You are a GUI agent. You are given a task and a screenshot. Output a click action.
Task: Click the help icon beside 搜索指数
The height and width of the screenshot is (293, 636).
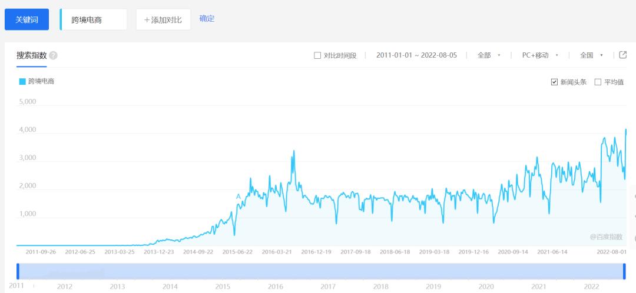[53, 55]
